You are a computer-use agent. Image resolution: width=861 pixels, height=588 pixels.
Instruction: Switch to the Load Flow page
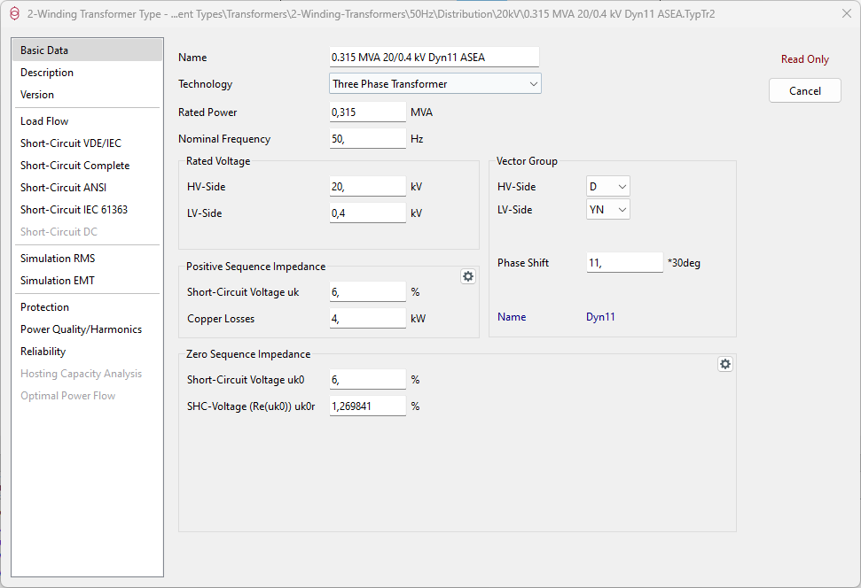coord(44,121)
